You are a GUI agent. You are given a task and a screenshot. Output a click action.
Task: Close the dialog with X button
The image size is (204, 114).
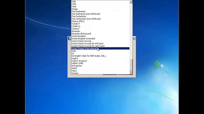pyautogui.click(x=134, y=38)
